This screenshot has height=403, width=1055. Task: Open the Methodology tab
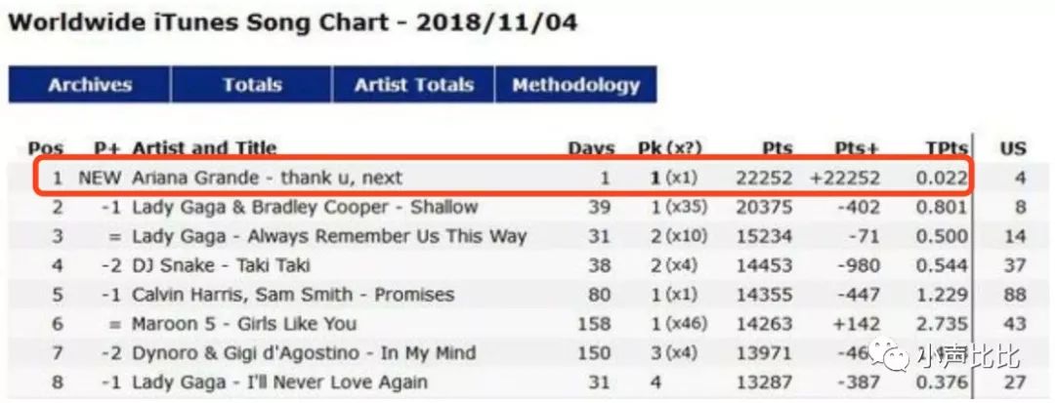click(575, 85)
